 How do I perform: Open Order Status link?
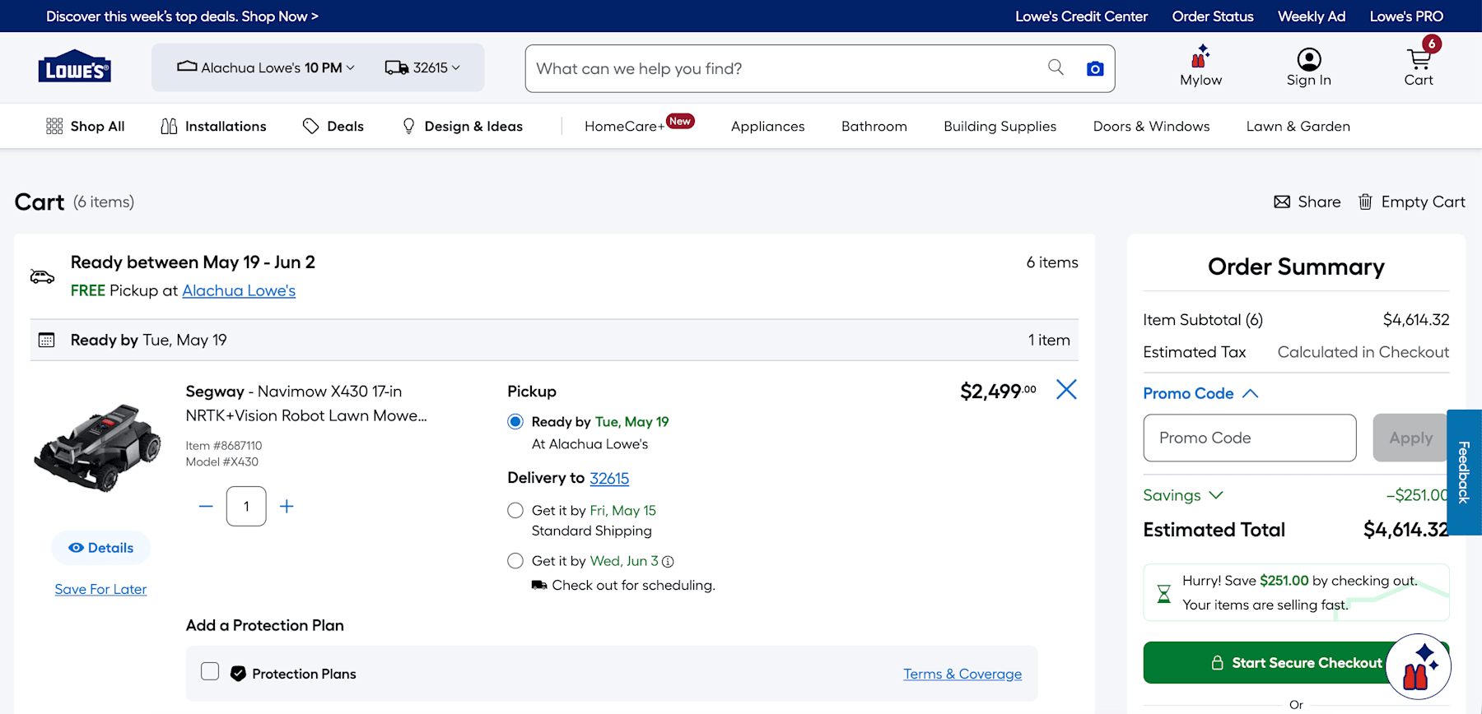[1213, 16]
